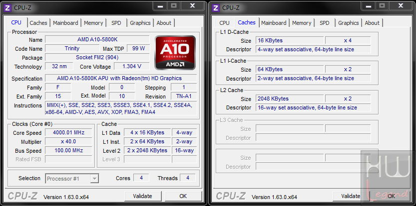Click the L1 Inst. value 2 x 64 KBytes
416x206 pixels.
point(147,141)
